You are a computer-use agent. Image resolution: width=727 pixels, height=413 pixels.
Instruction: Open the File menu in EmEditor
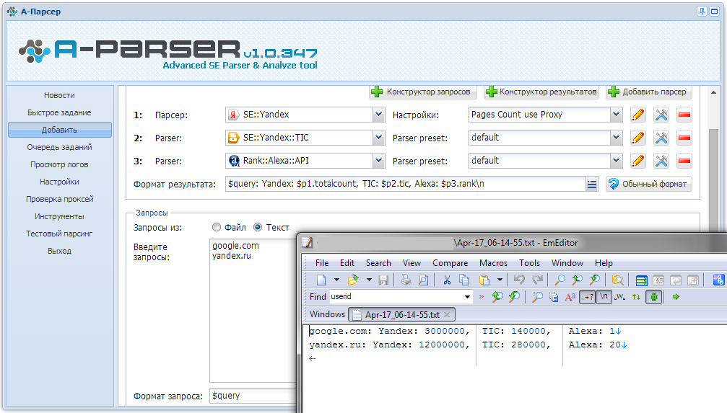[x=322, y=263]
